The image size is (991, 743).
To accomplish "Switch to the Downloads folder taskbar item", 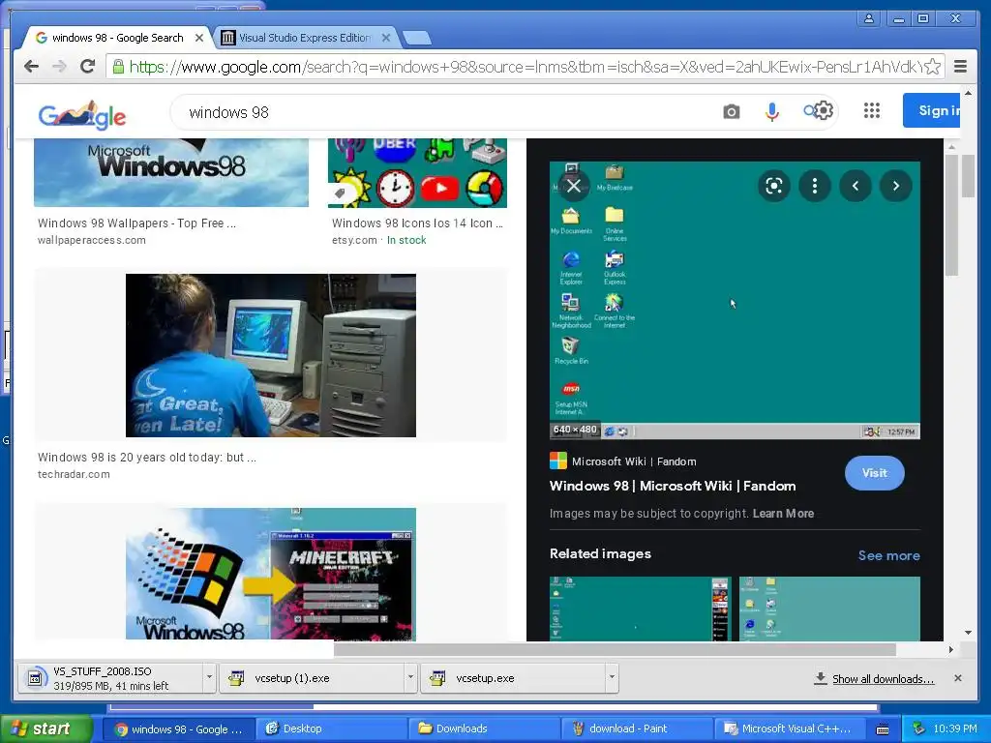I will [x=484, y=729].
